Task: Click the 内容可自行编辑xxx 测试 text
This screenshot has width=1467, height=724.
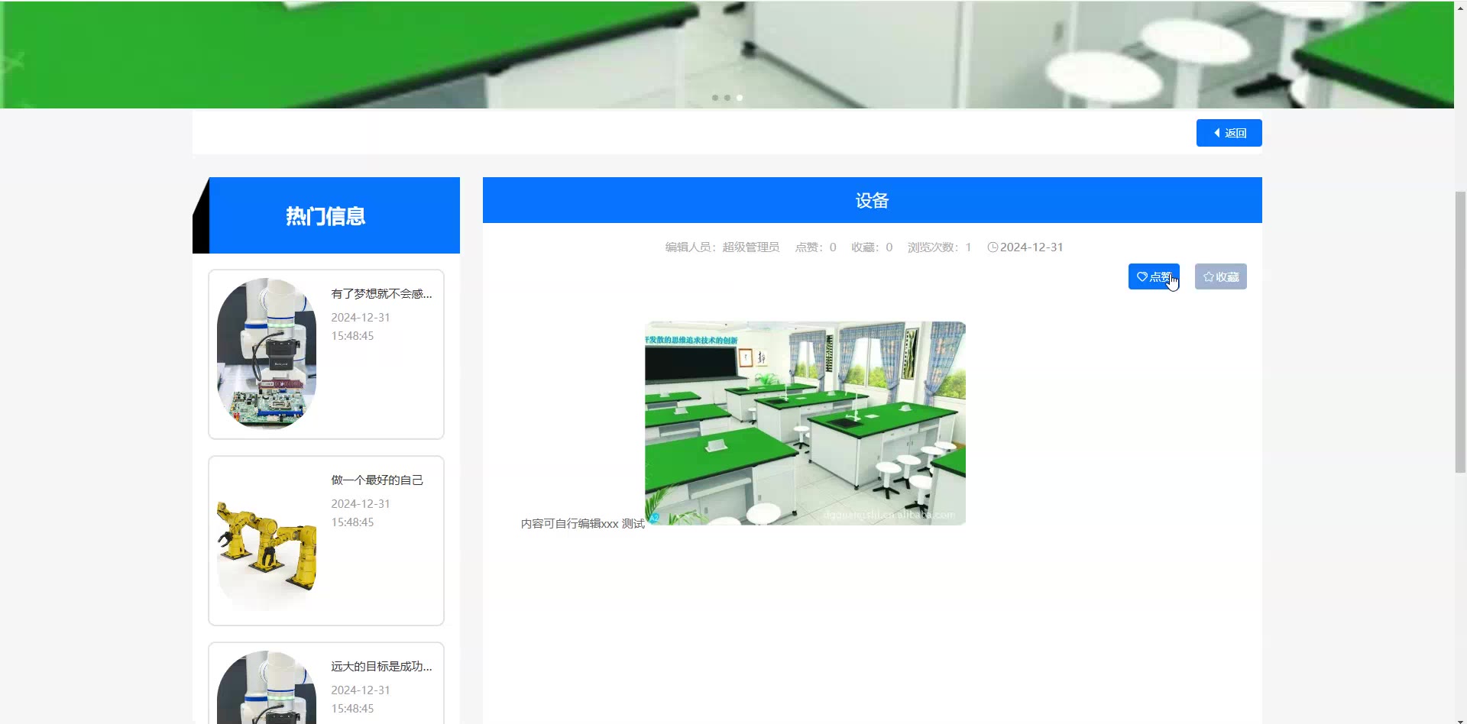Action: 583,524
